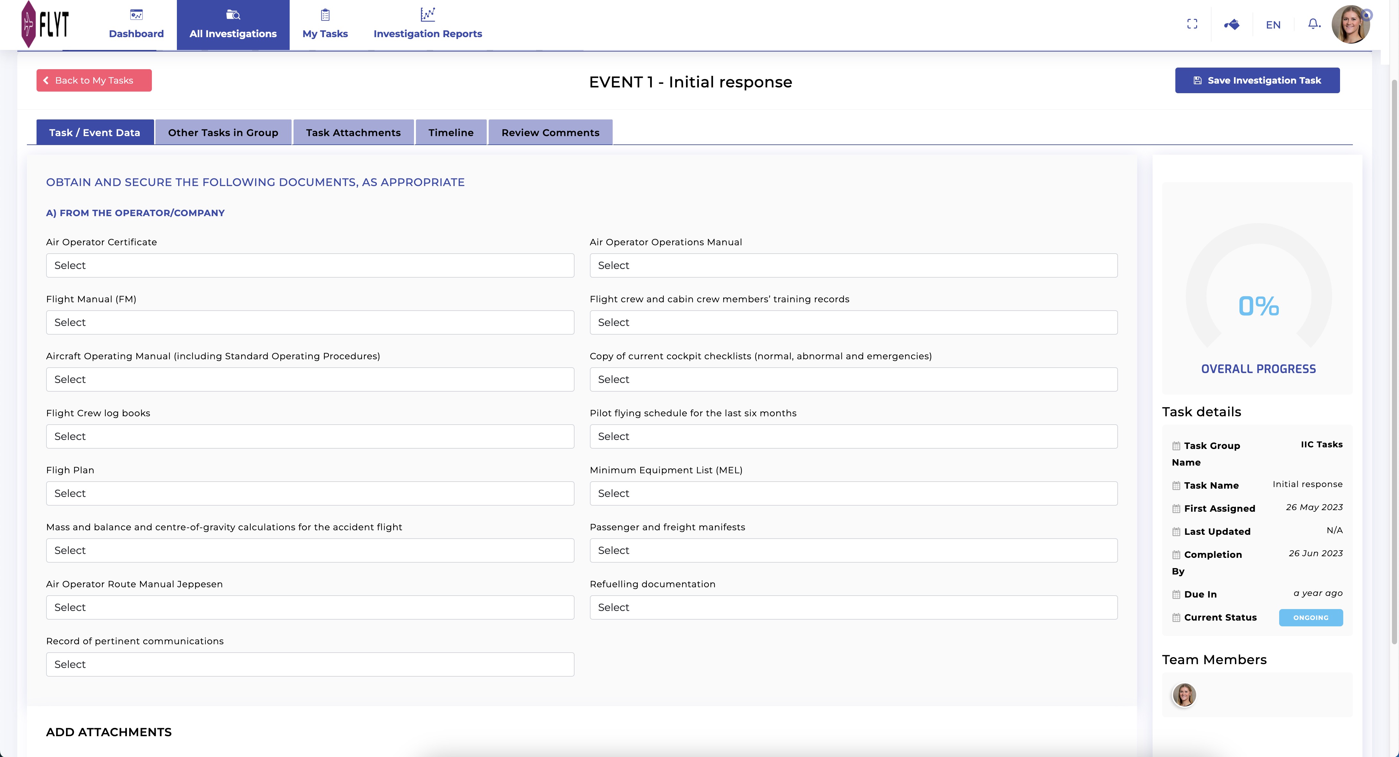Click the FLYT logo

[x=45, y=24]
